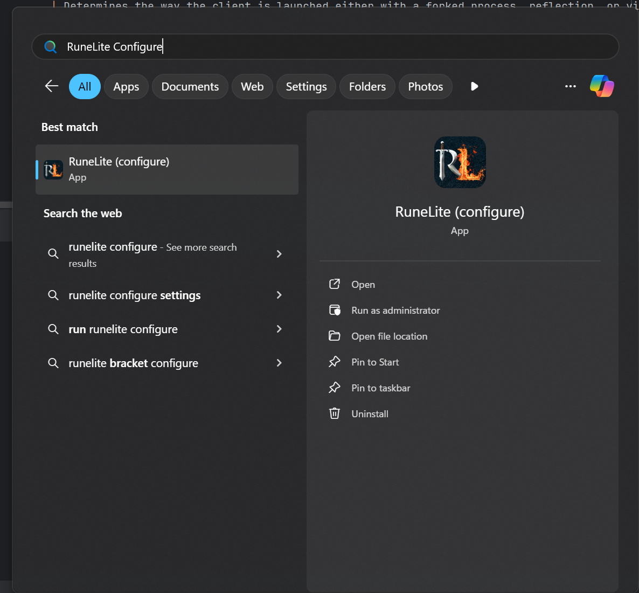The image size is (639, 593).
Task: Click Open in the app actions
Action: point(363,284)
